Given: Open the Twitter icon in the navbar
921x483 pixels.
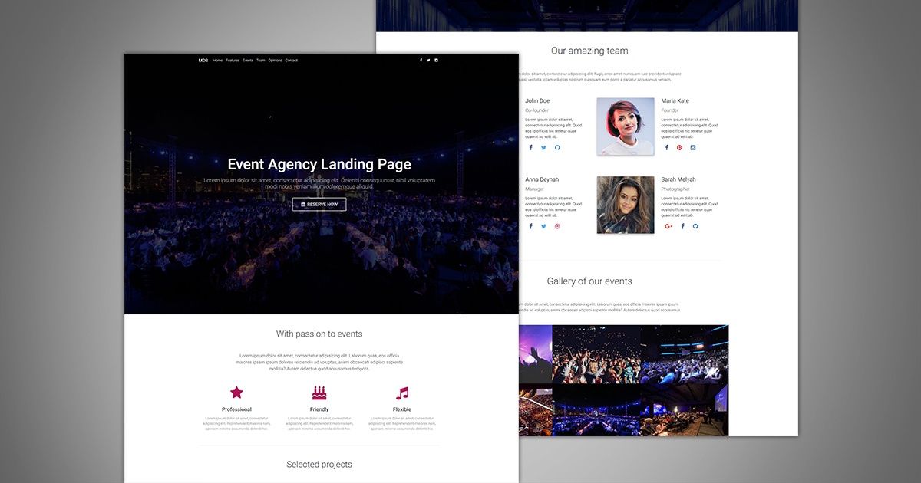Looking at the screenshot, I should click(428, 61).
